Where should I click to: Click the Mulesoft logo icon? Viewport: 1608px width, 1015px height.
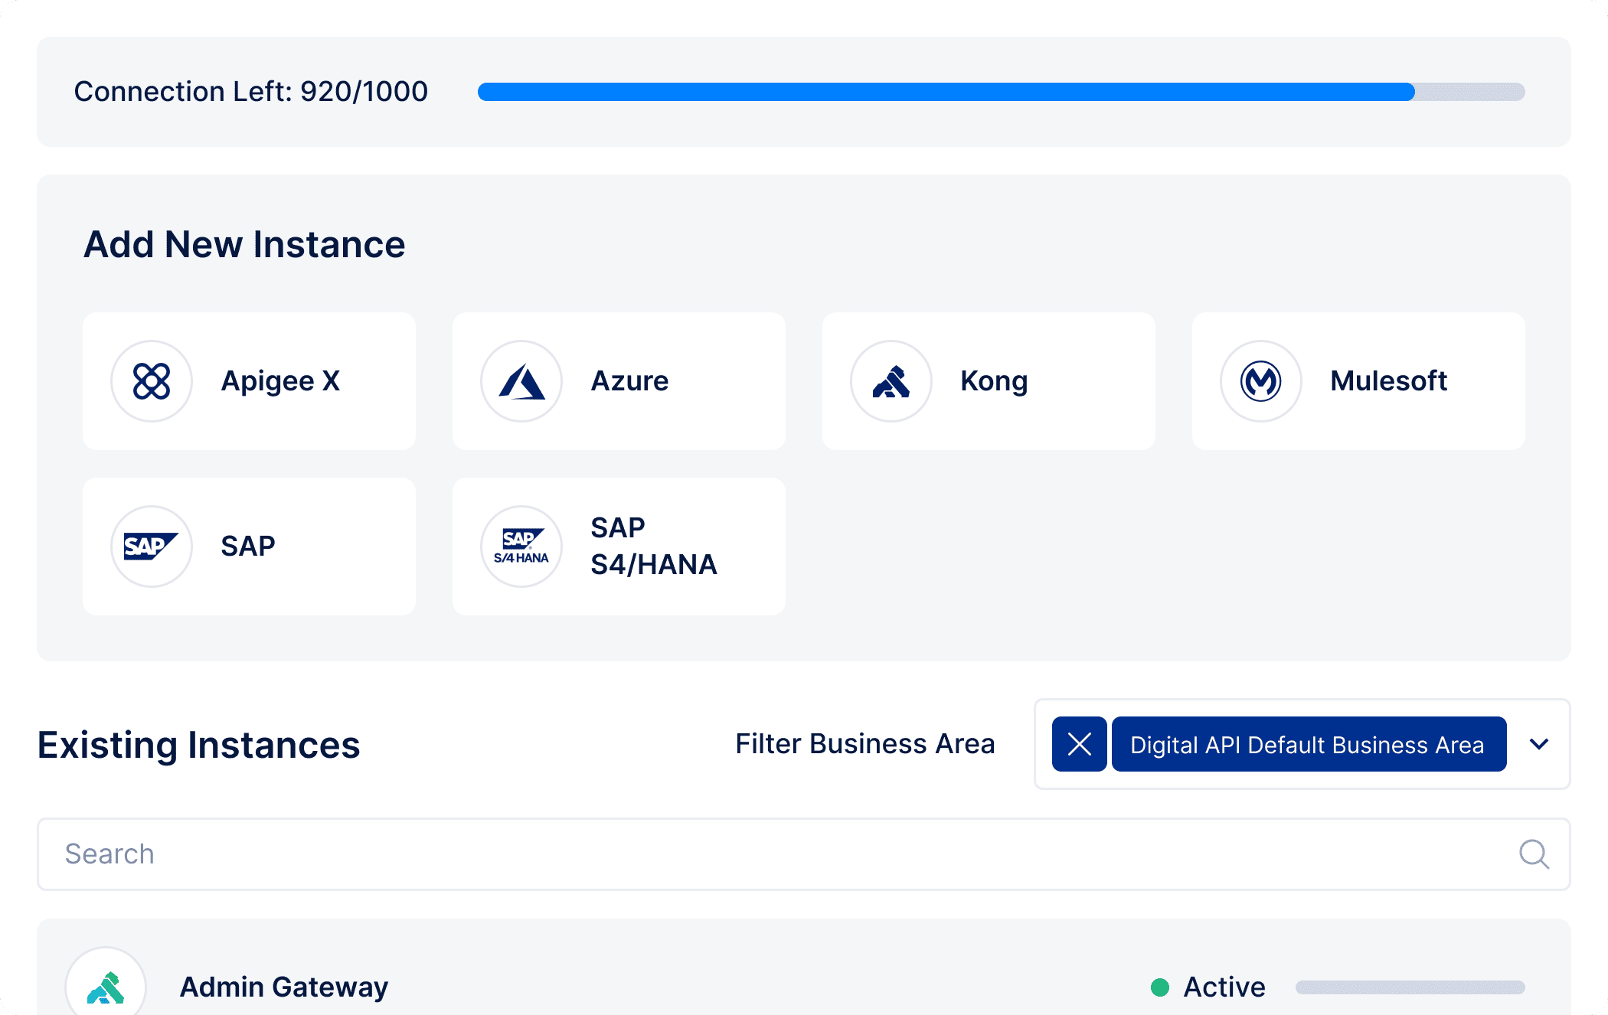click(1260, 380)
